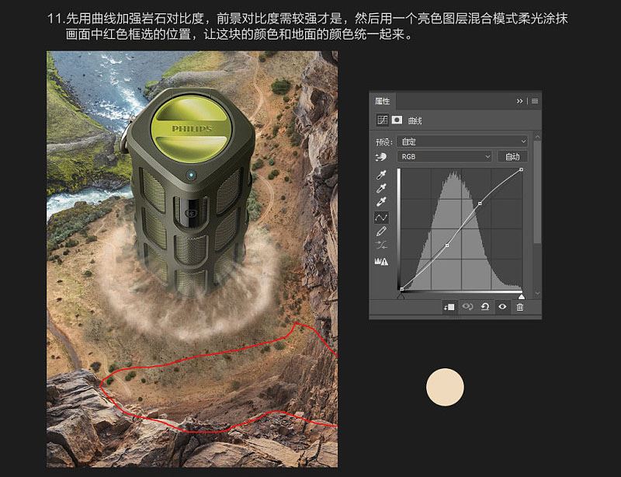Toggle clipping to the layer below
The height and width of the screenshot is (477, 621).
(x=449, y=306)
